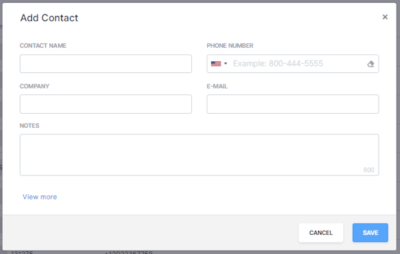Click inside the Notes text area
This screenshot has height=254, width=400.
[199, 155]
